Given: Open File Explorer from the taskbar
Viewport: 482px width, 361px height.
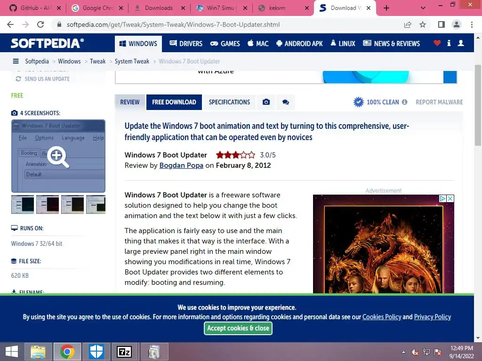Looking at the screenshot, I should click(x=38, y=352).
